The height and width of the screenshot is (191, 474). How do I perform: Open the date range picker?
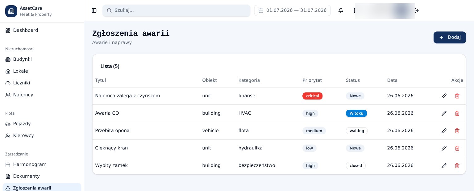point(292,10)
